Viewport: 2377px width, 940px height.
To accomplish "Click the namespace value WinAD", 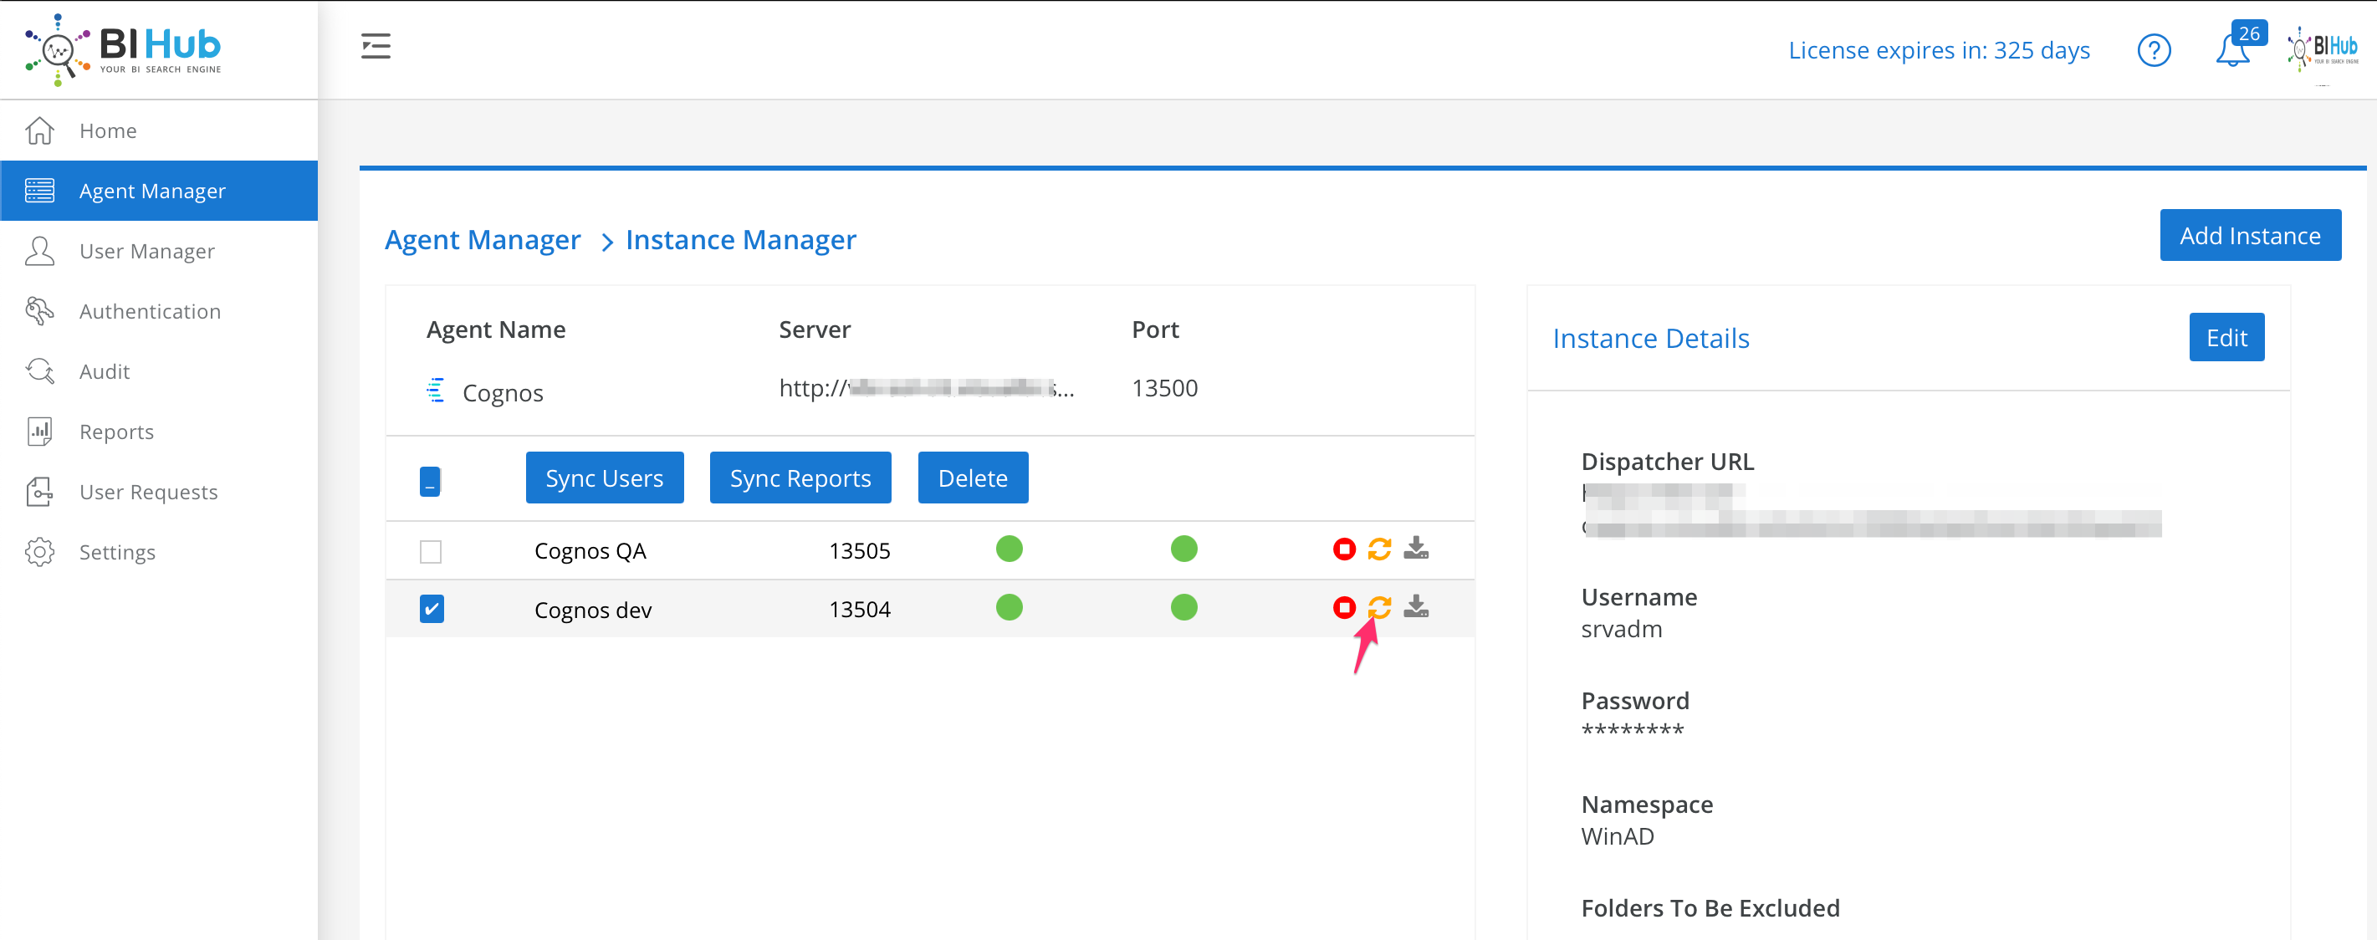I will tap(1617, 836).
